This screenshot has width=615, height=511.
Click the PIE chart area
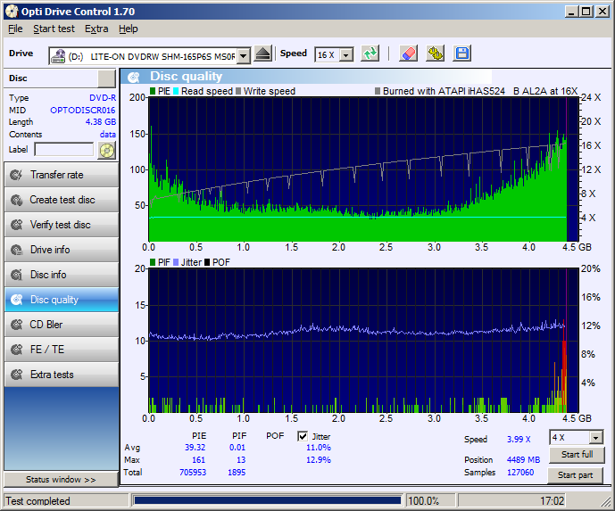tap(363, 169)
